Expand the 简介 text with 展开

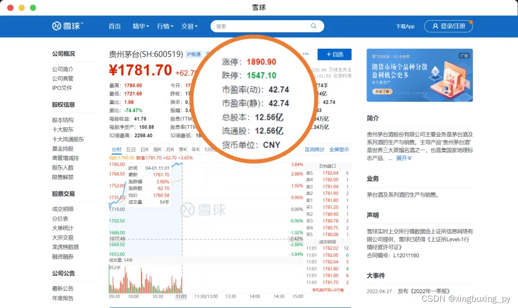404,158
